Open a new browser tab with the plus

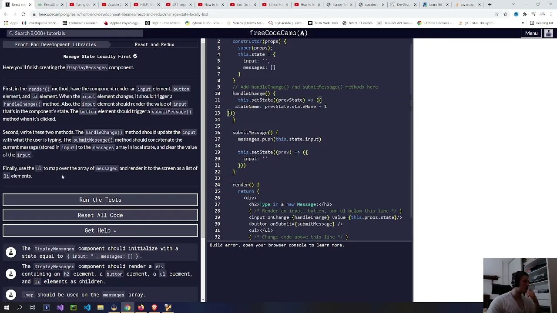[x=490, y=4]
